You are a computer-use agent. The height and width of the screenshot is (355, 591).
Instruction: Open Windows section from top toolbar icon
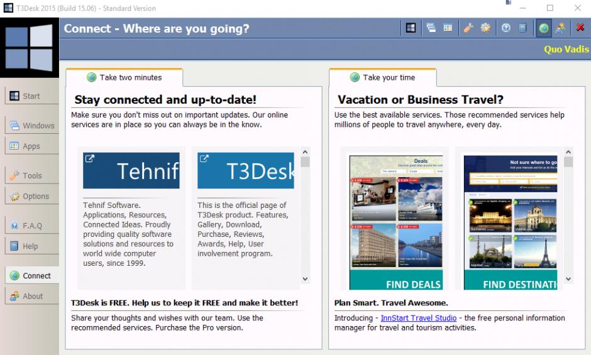pyautogui.click(x=431, y=28)
